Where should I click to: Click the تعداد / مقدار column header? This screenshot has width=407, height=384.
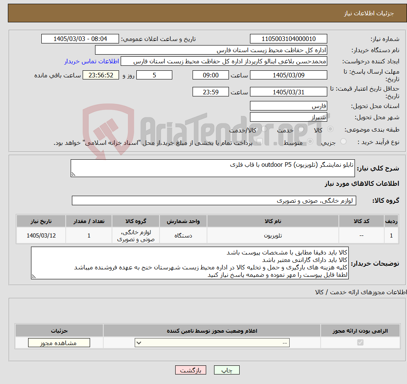(x=89, y=221)
